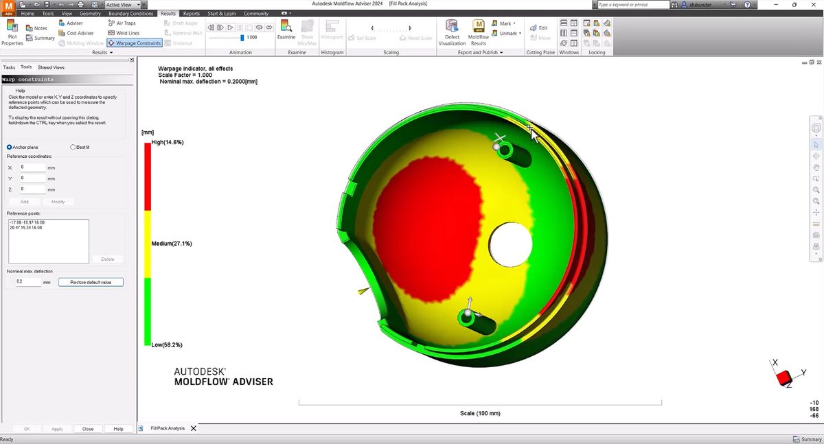Switch to the Tasks panel tab
This screenshot has width=824, height=444.
[x=8, y=67]
